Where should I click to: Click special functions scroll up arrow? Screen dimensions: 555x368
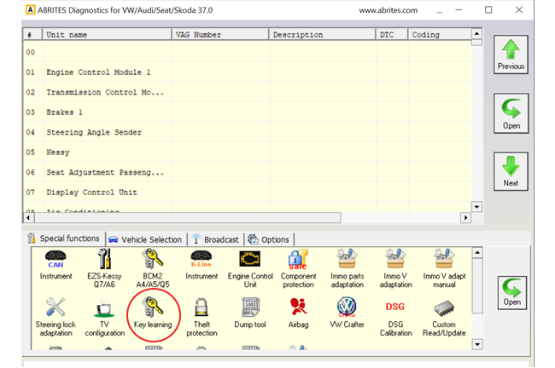point(477,253)
